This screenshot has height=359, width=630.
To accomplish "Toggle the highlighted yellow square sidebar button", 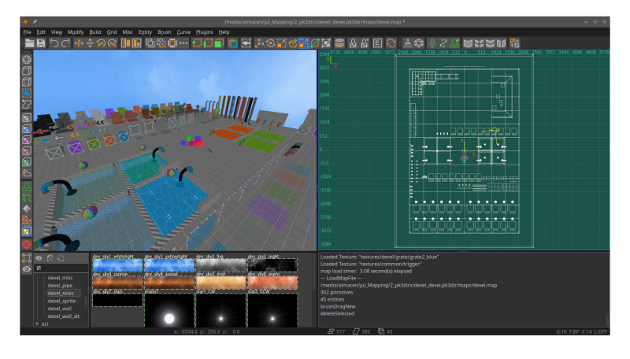I will pyautogui.click(x=26, y=231).
